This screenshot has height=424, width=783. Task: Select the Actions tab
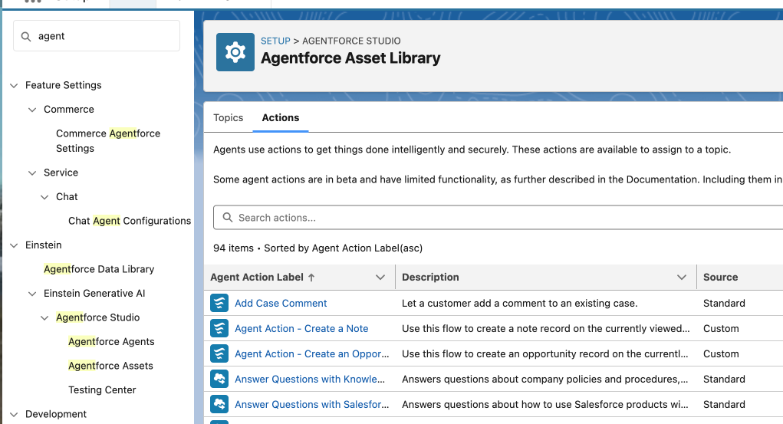281,118
